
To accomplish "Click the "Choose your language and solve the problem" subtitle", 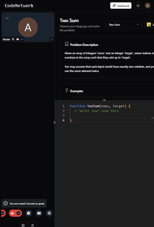I will point(80,28).
